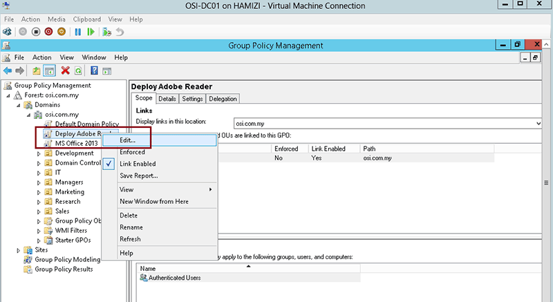Collapse the Forest: osi.com.my node
553x302 pixels.
pos(8,95)
